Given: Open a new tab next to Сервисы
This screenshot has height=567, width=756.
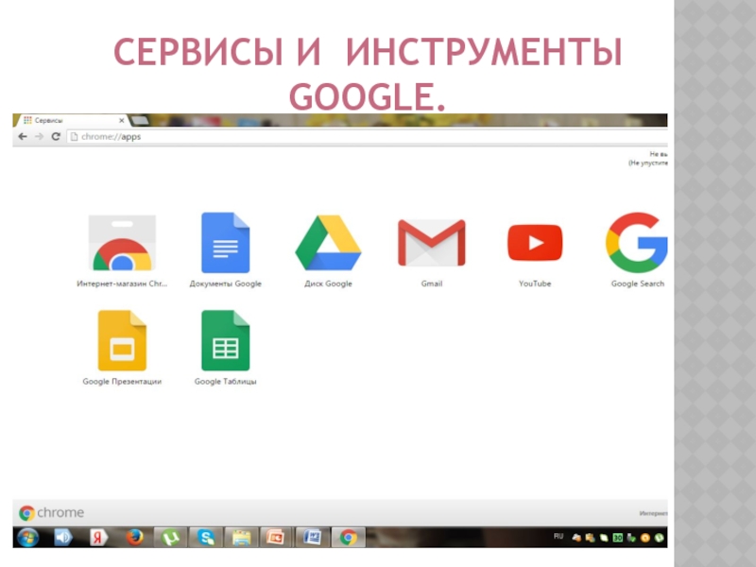Looking at the screenshot, I should [x=140, y=120].
